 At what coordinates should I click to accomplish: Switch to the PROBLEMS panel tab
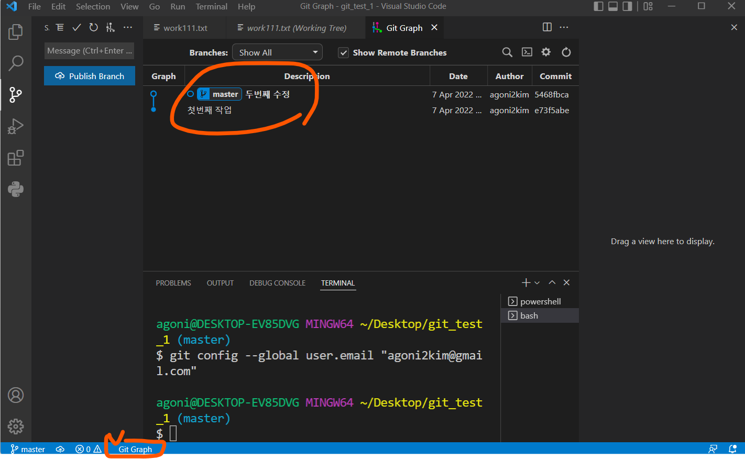click(173, 283)
